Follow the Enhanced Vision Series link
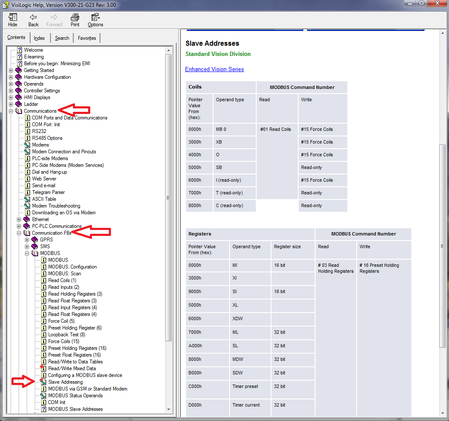The width and height of the screenshot is (449, 421). (x=214, y=69)
